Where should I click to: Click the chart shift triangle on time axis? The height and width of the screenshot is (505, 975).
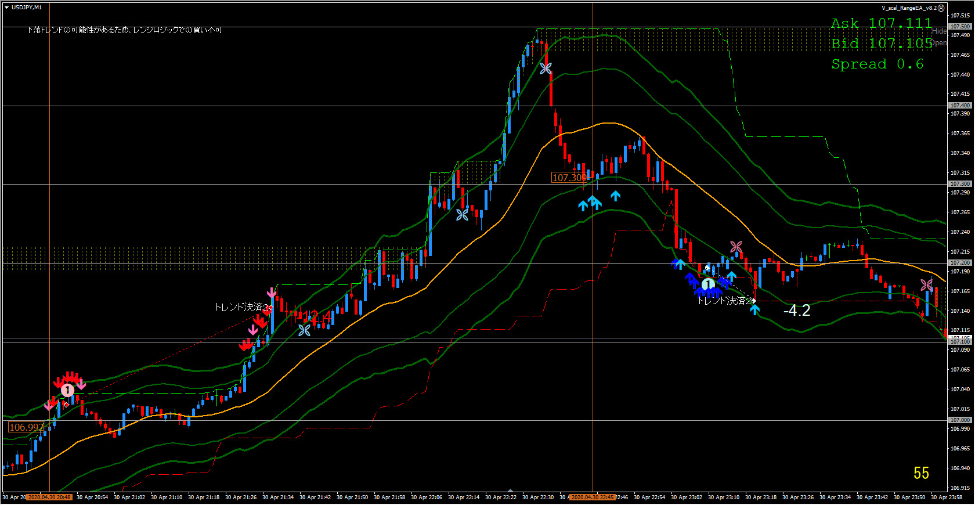[x=510, y=490]
